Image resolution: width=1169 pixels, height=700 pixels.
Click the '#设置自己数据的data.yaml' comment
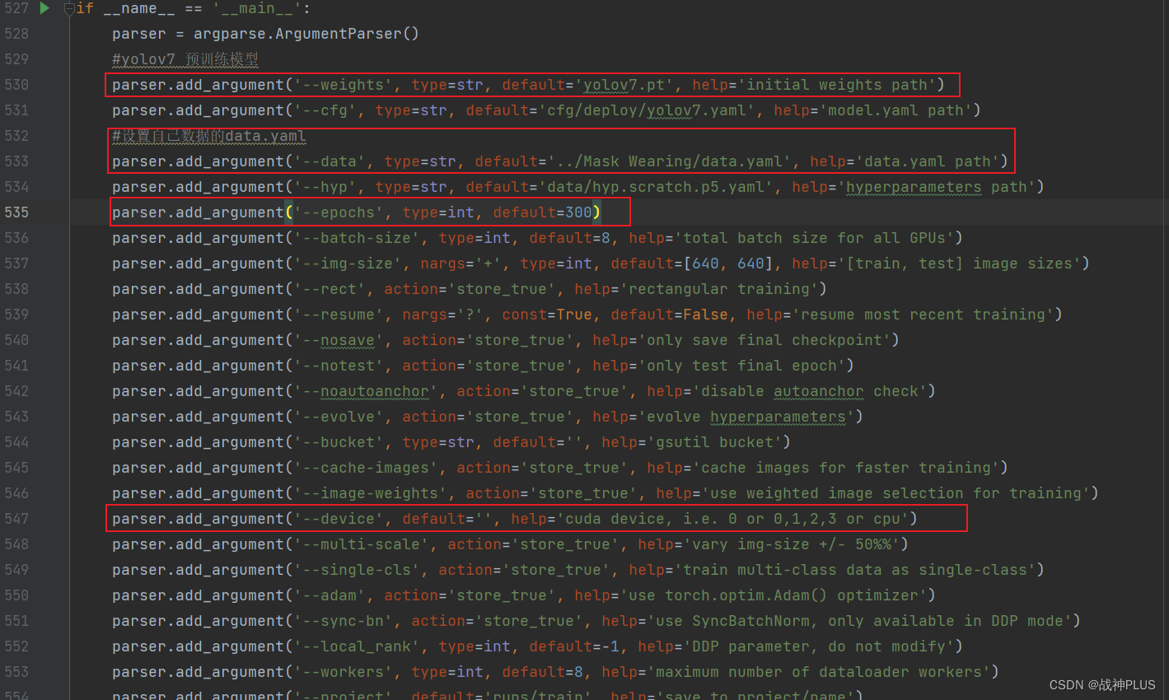coord(208,136)
